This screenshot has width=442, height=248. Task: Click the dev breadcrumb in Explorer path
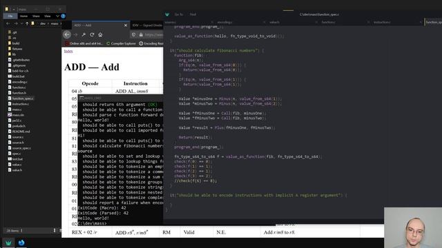[43, 23]
